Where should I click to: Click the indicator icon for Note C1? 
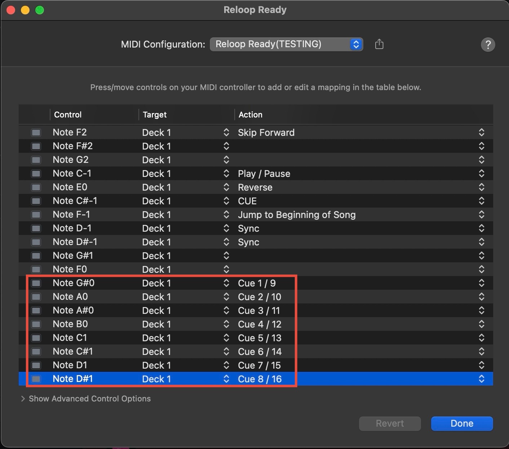tap(36, 338)
